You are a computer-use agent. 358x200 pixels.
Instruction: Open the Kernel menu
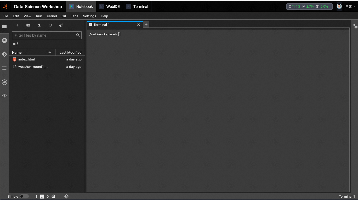pyautogui.click(x=52, y=16)
